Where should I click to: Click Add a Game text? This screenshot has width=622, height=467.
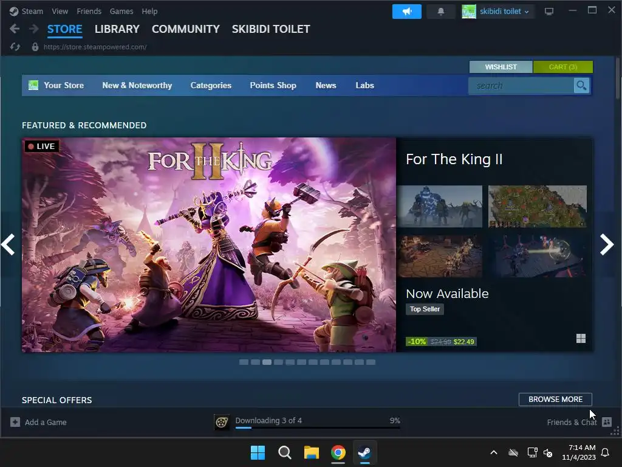tap(46, 422)
